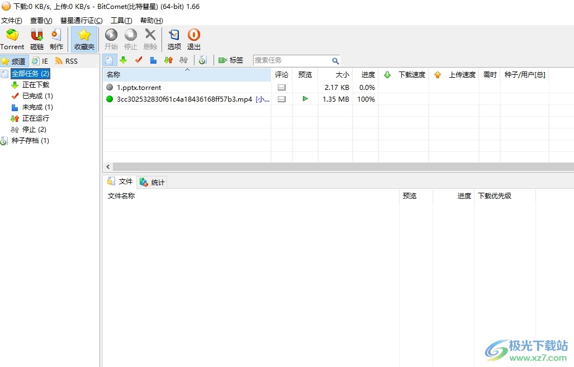Viewport: 574px width, 367px height.
Task: Open the 文件(F) menu
Action: 11,21
